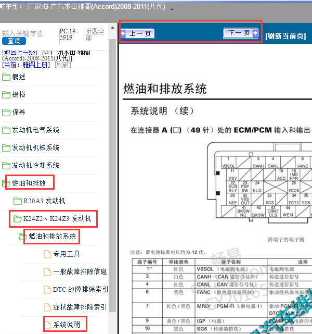The image size is (312, 334).
Task: Click the SG6（传感器搭铁）table cell
Action: pos(231,328)
